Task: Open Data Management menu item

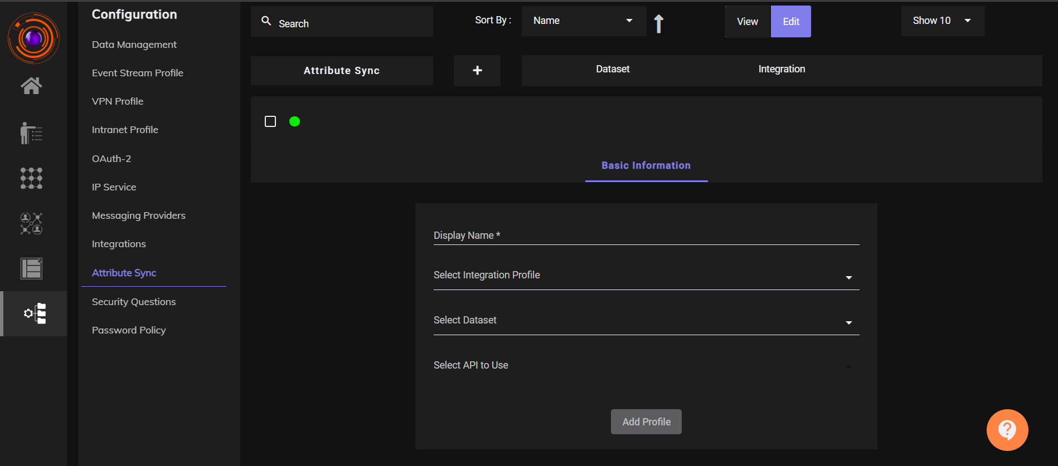Action: [x=134, y=45]
